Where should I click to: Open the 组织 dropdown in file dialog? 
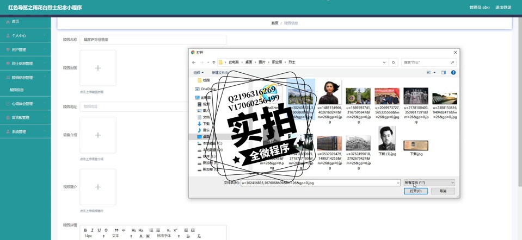coord(198,72)
